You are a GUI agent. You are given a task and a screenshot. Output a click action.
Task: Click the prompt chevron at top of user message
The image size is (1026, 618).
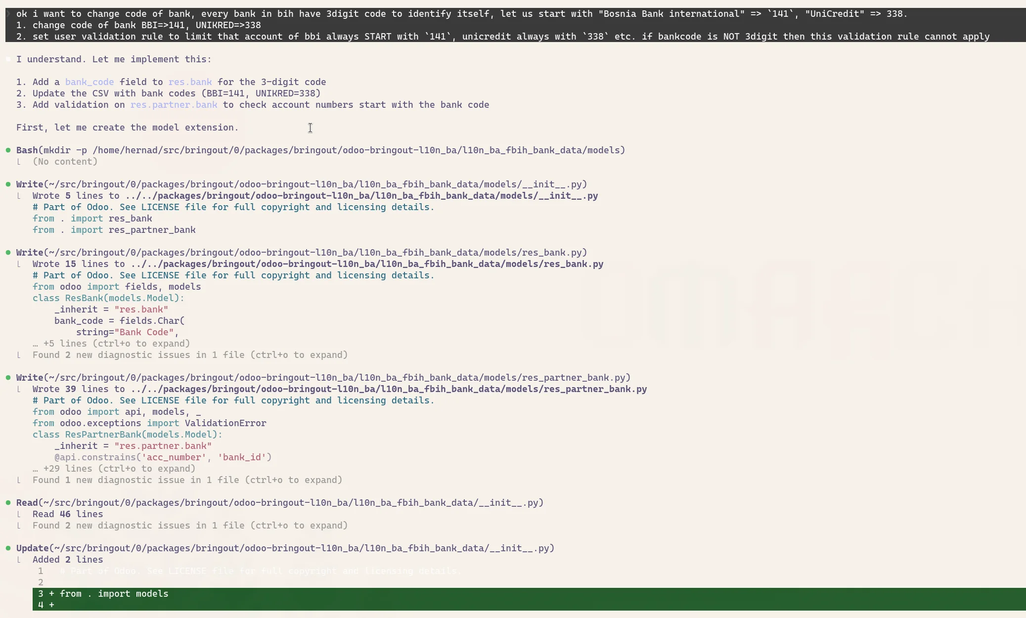click(8, 14)
